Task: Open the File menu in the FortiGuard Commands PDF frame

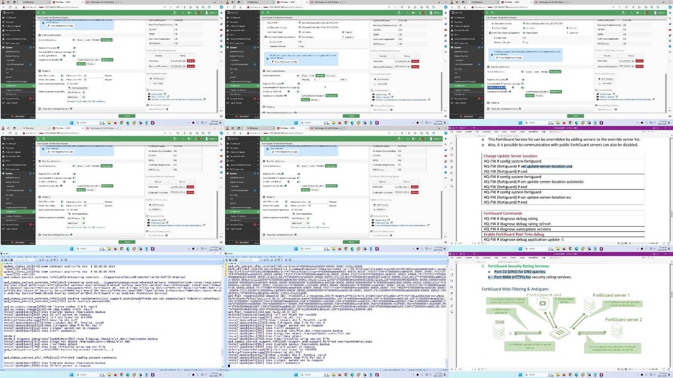Action: [452, 132]
